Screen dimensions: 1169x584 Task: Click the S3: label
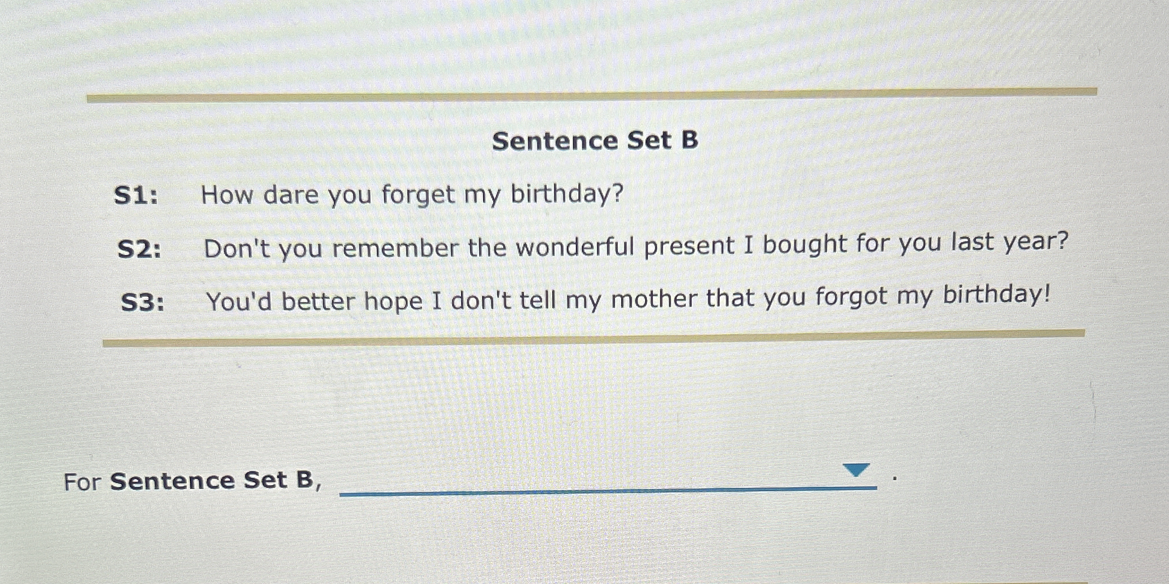pyautogui.click(x=143, y=302)
